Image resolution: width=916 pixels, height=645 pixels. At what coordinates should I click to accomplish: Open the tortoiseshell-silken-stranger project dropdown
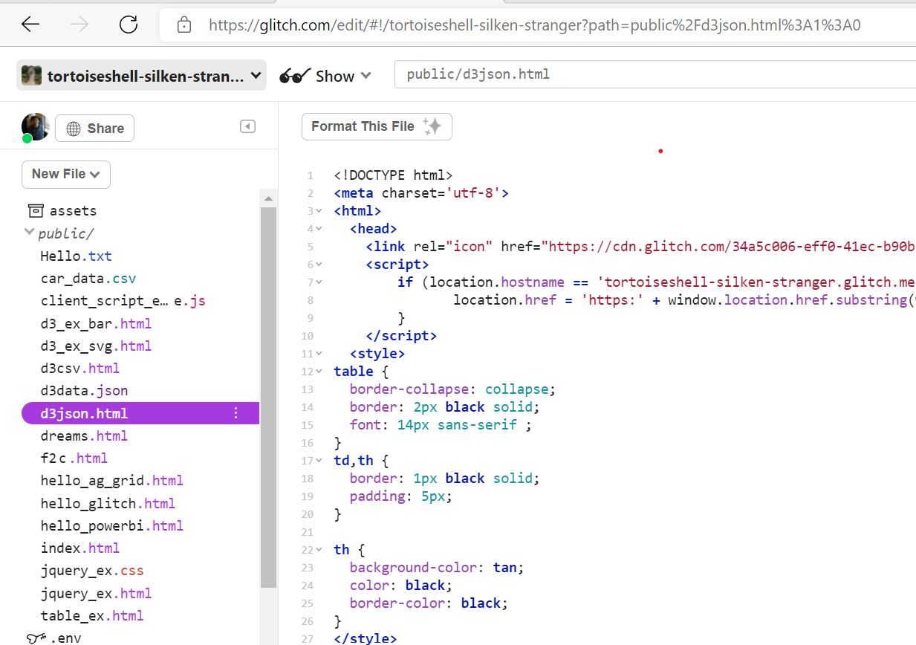click(141, 76)
